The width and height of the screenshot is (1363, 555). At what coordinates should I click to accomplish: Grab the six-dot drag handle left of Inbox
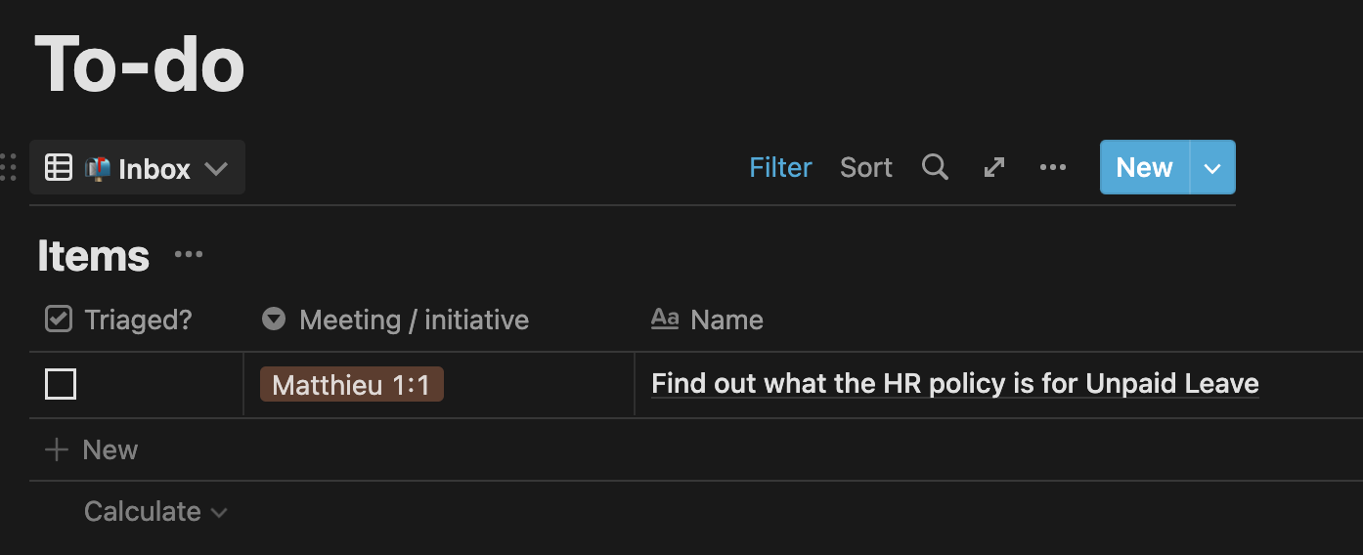tap(9, 168)
